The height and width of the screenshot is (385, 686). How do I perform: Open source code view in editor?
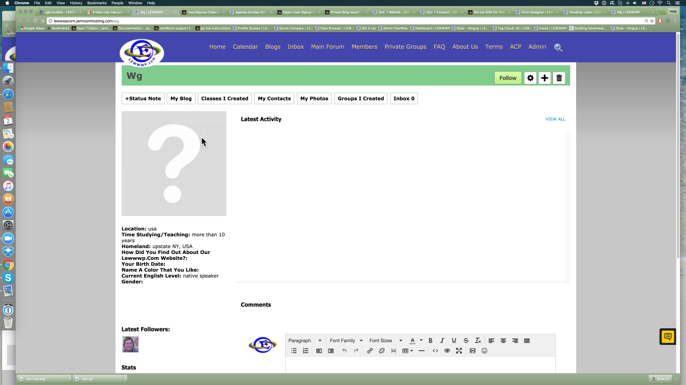(x=435, y=351)
